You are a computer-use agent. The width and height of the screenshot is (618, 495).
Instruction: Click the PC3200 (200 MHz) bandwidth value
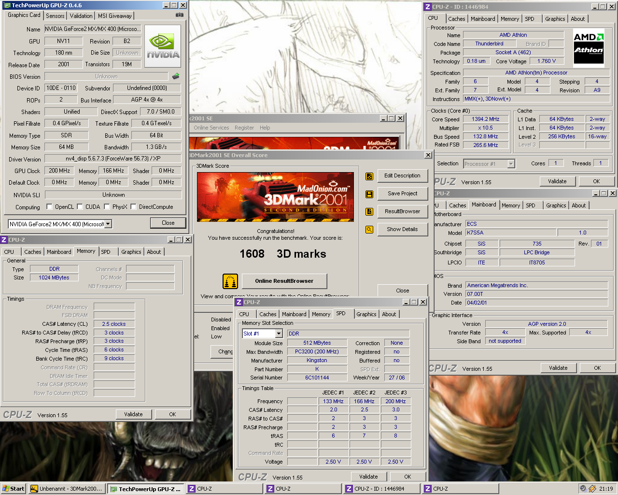pos(317,351)
